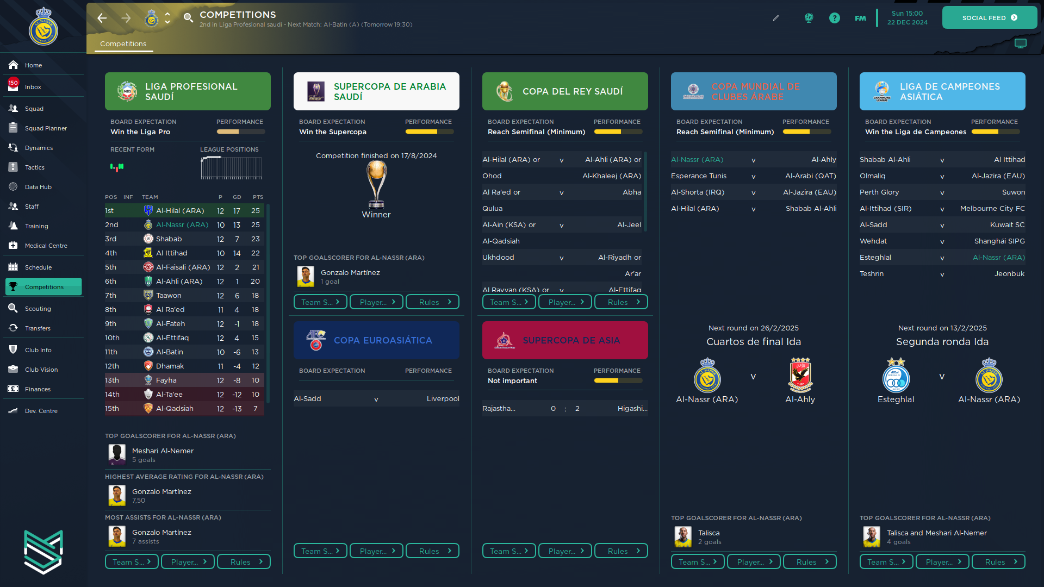
Task: Open Tactics section
Action: [x=43, y=167]
